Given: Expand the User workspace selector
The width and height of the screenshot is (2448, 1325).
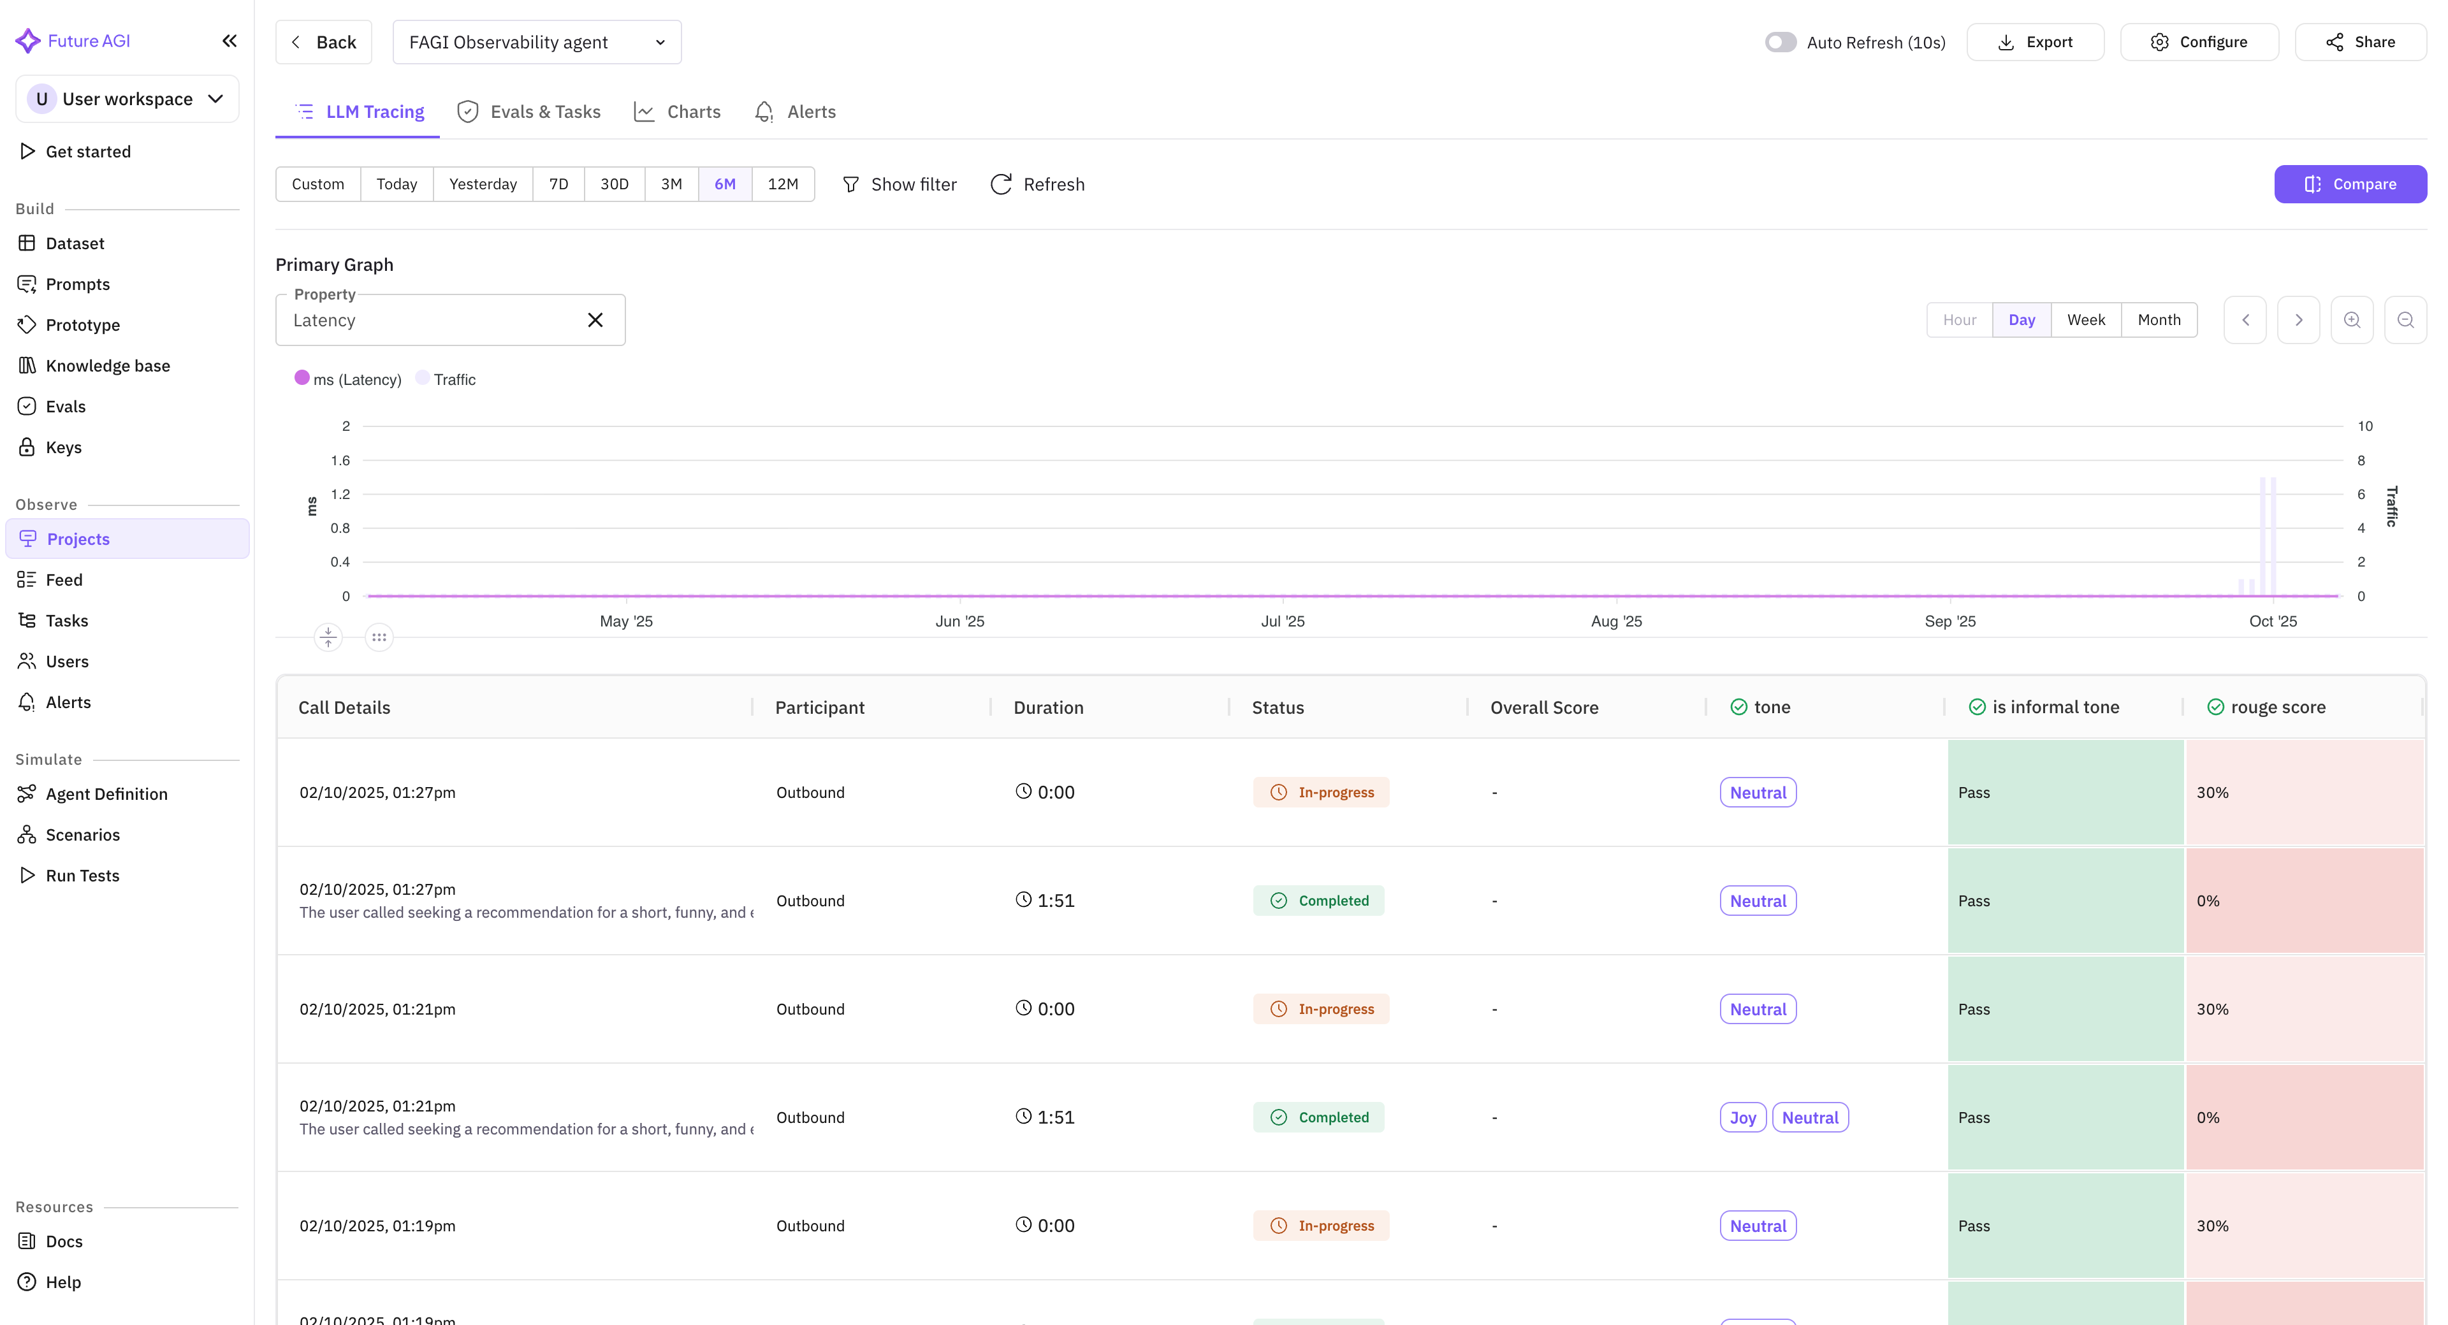Looking at the screenshot, I should 126,98.
